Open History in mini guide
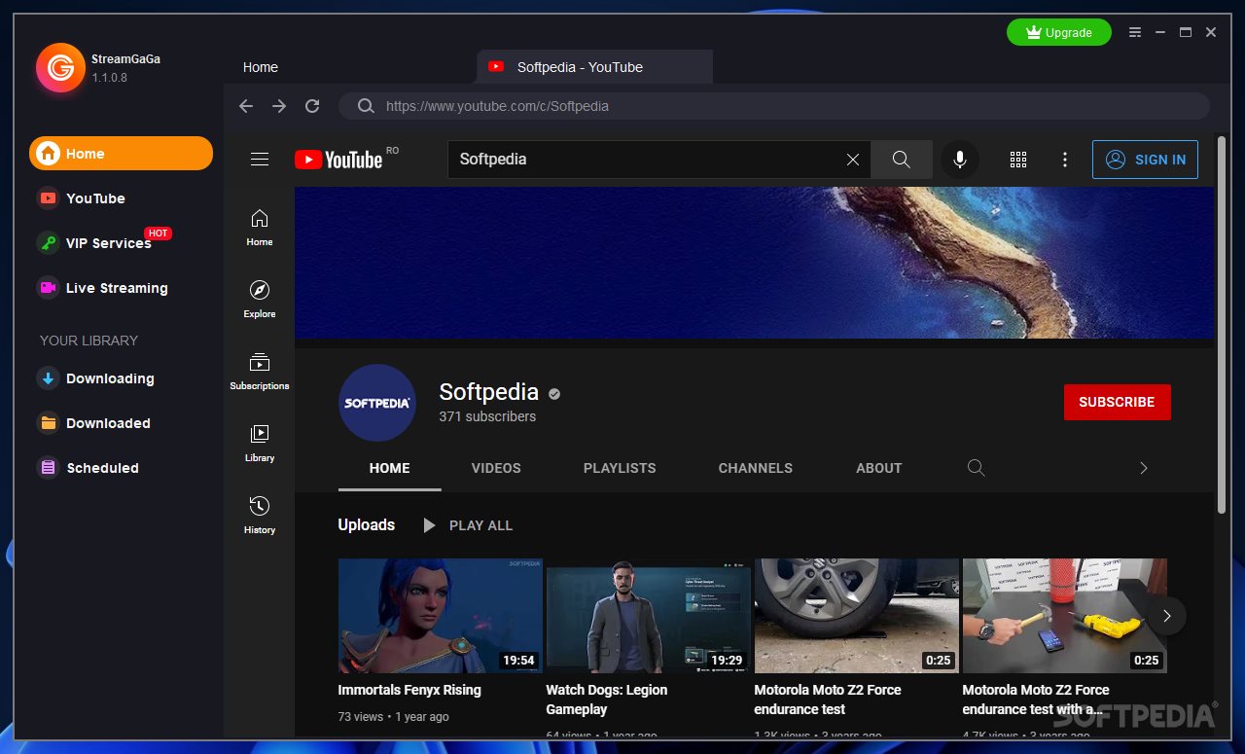 260,516
